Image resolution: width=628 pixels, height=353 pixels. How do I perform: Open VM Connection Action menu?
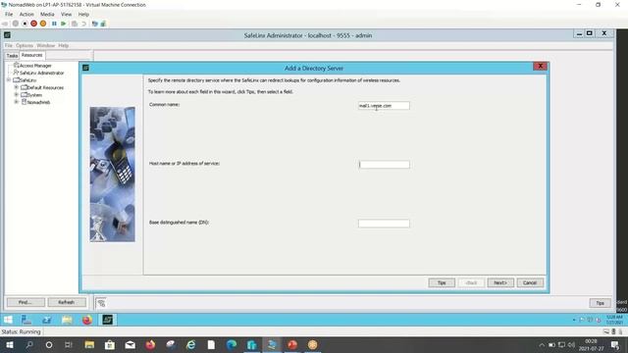click(26, 14)
